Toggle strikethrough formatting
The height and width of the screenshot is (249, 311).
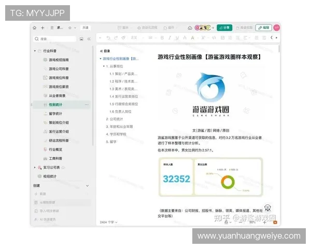[x=185, y=38]
